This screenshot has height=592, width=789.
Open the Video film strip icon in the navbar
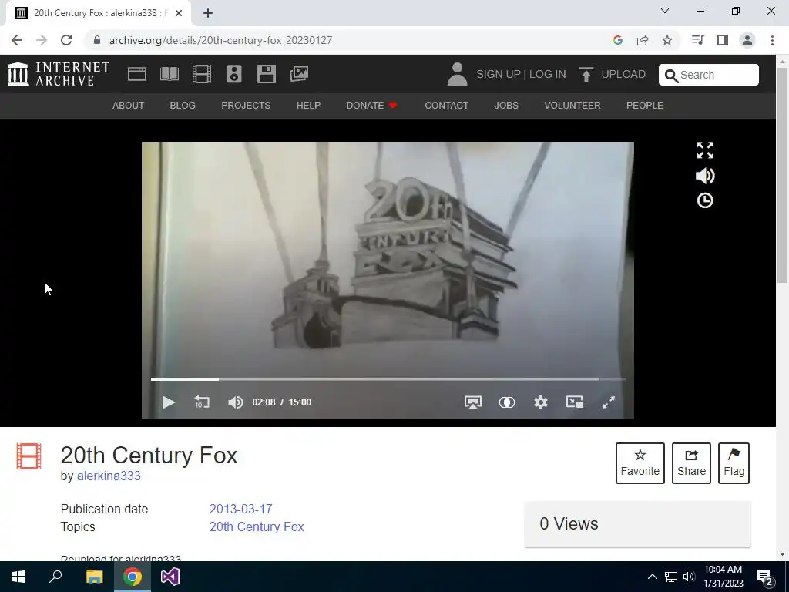point(202,74)
